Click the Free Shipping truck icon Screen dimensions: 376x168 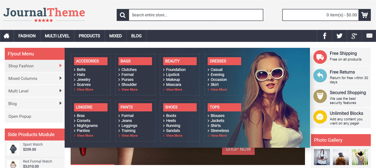(320, 56)
